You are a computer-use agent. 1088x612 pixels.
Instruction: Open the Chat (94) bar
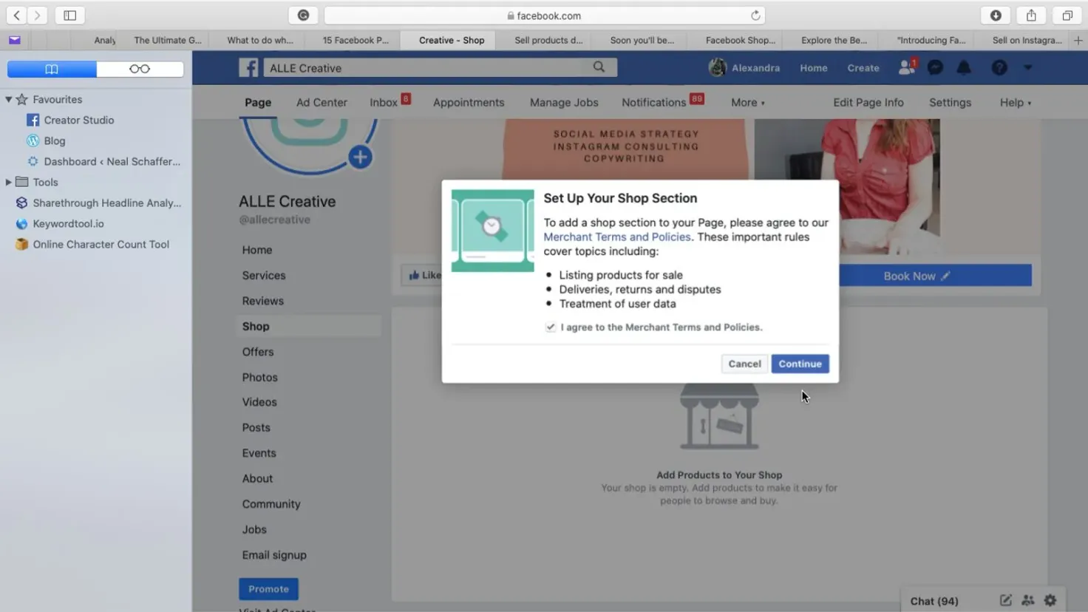point(934,601)
